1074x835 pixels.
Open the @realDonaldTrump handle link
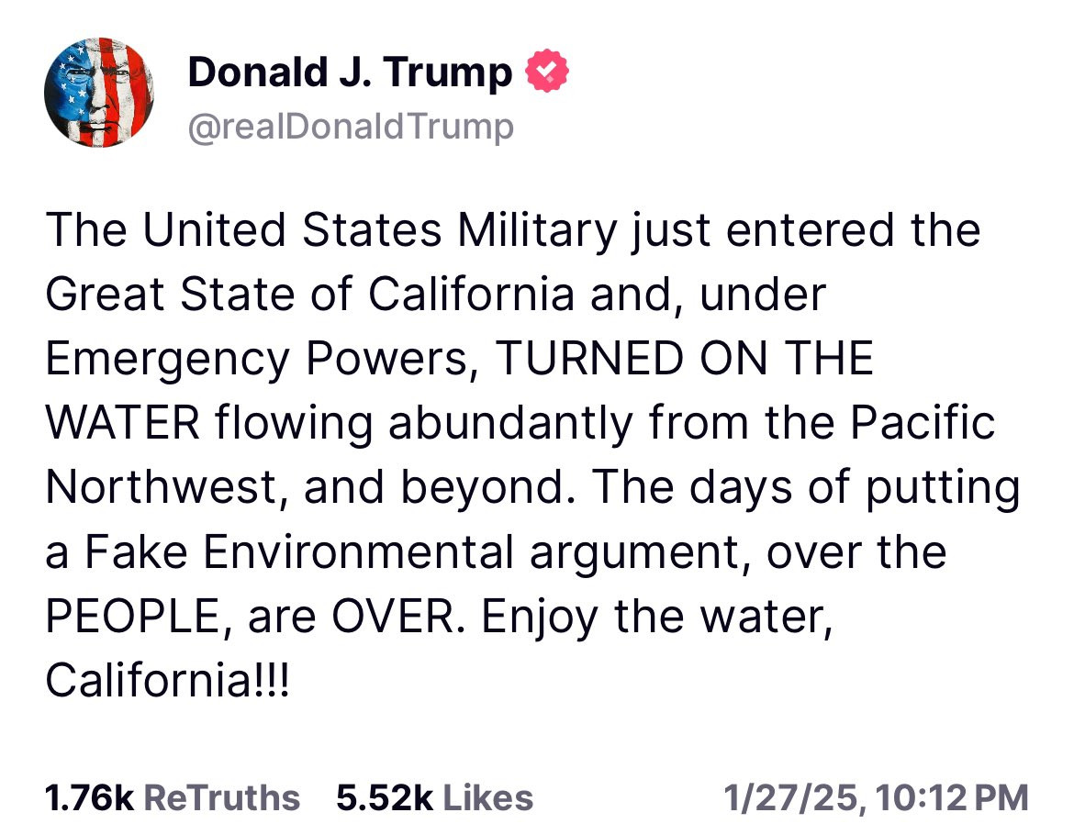click(350, 128)
